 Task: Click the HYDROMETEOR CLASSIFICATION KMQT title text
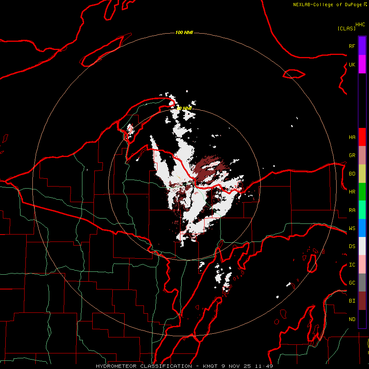coord(184,366)
